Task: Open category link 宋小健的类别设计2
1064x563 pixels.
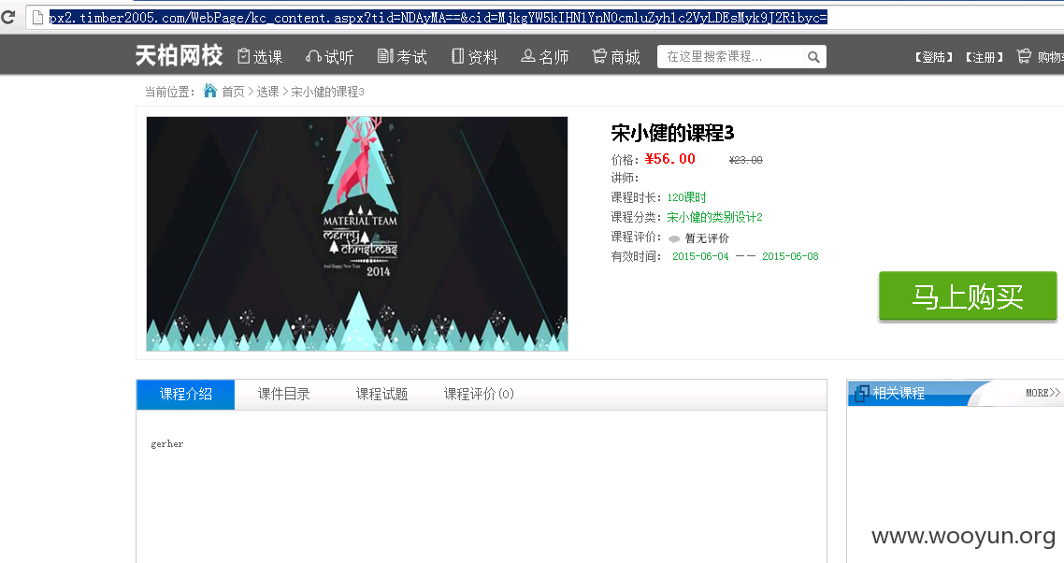Action: click(x=714, y=217)
